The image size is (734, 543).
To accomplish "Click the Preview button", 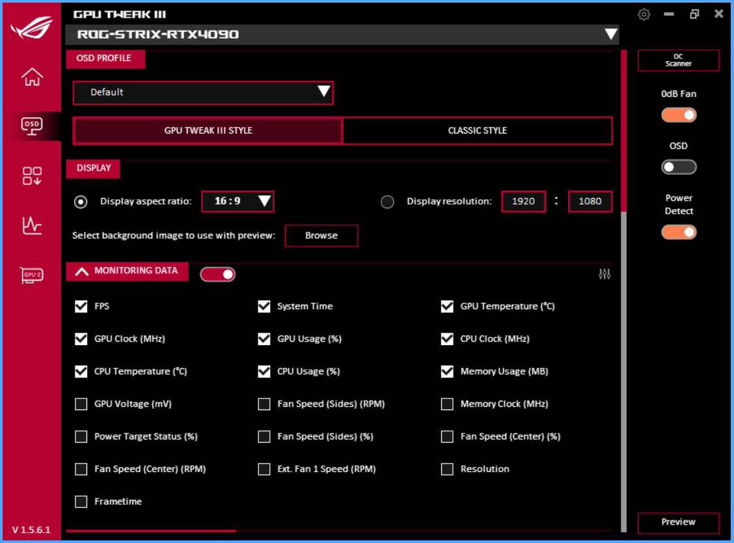I will [x=678, y=522].
